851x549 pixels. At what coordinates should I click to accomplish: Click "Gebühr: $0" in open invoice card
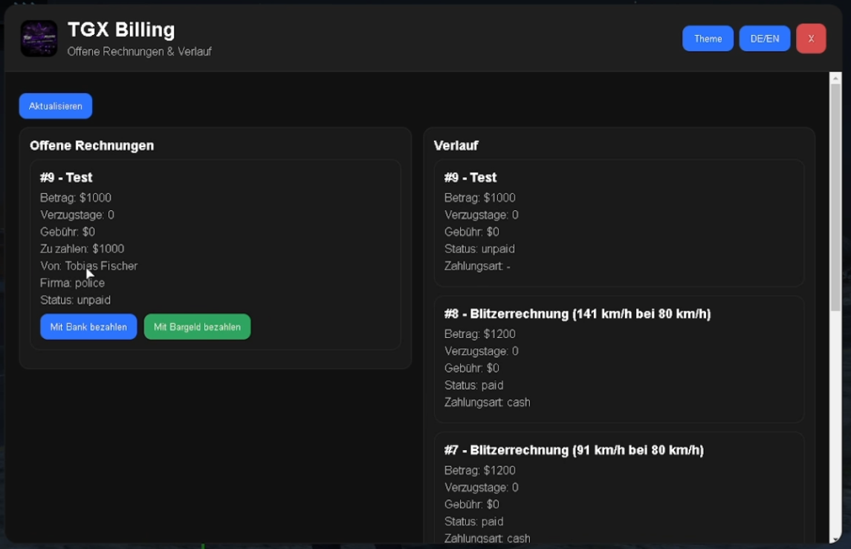tap(68, 232)
